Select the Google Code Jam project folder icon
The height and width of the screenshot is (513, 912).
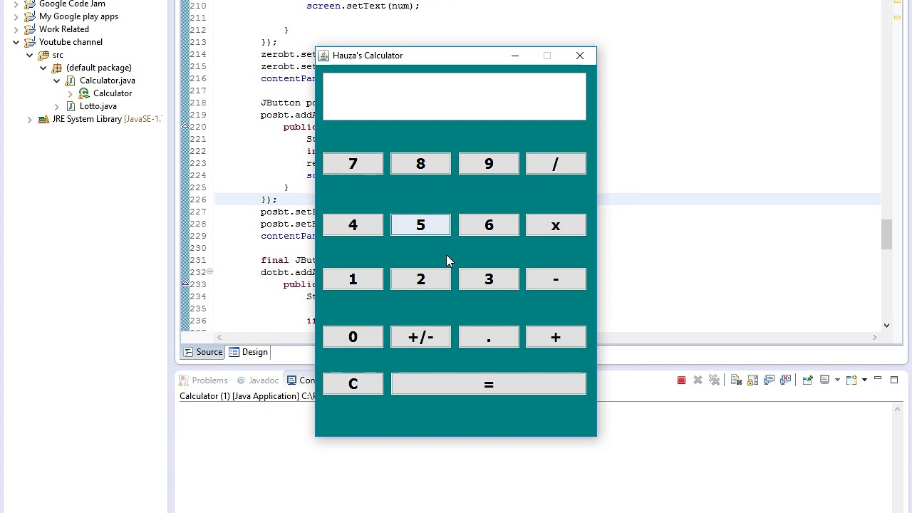30,4
